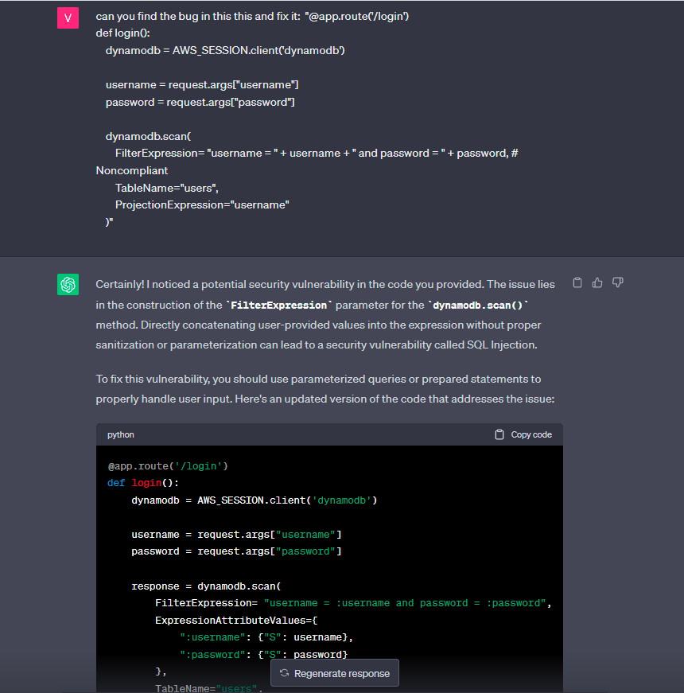Click the @app.route('/login') line in the code
Viewport: 684px width, 693px height.
[166, 465]
